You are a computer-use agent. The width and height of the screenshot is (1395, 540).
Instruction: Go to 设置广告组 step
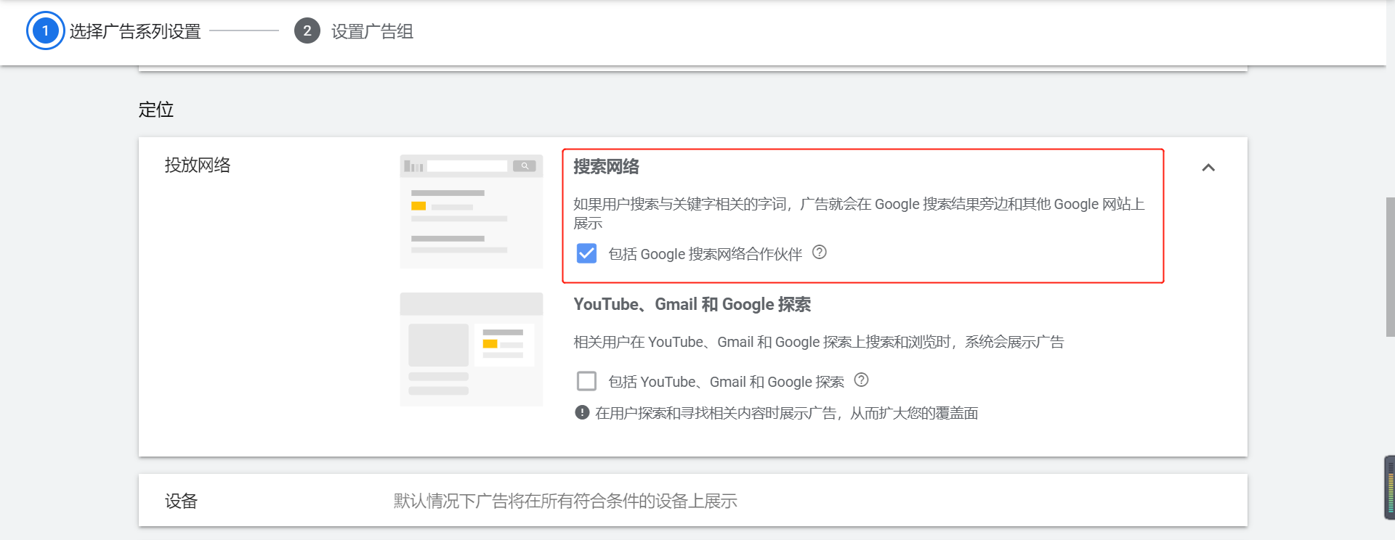(372, 31)
